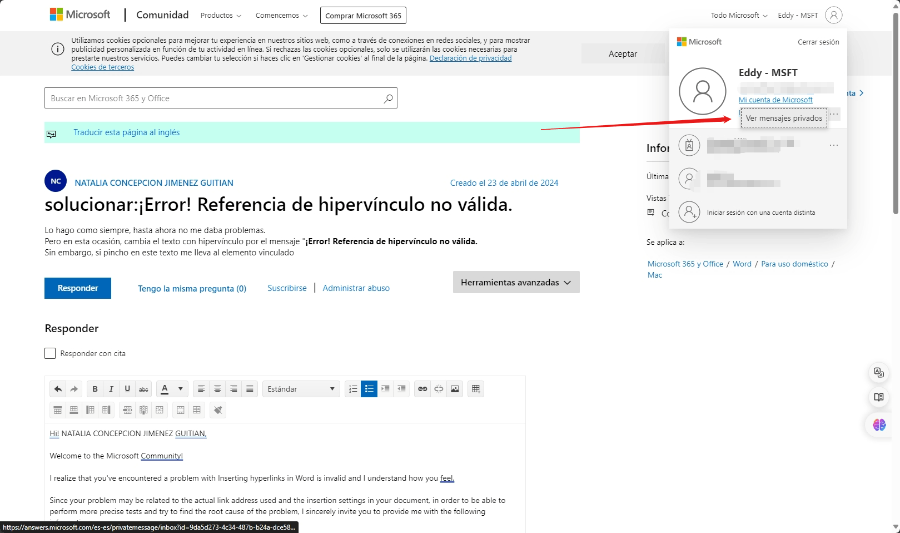The width and height of the screenshot is (900, 533).
Task: Insert a numbered list
Action: [x=353, y=389]
